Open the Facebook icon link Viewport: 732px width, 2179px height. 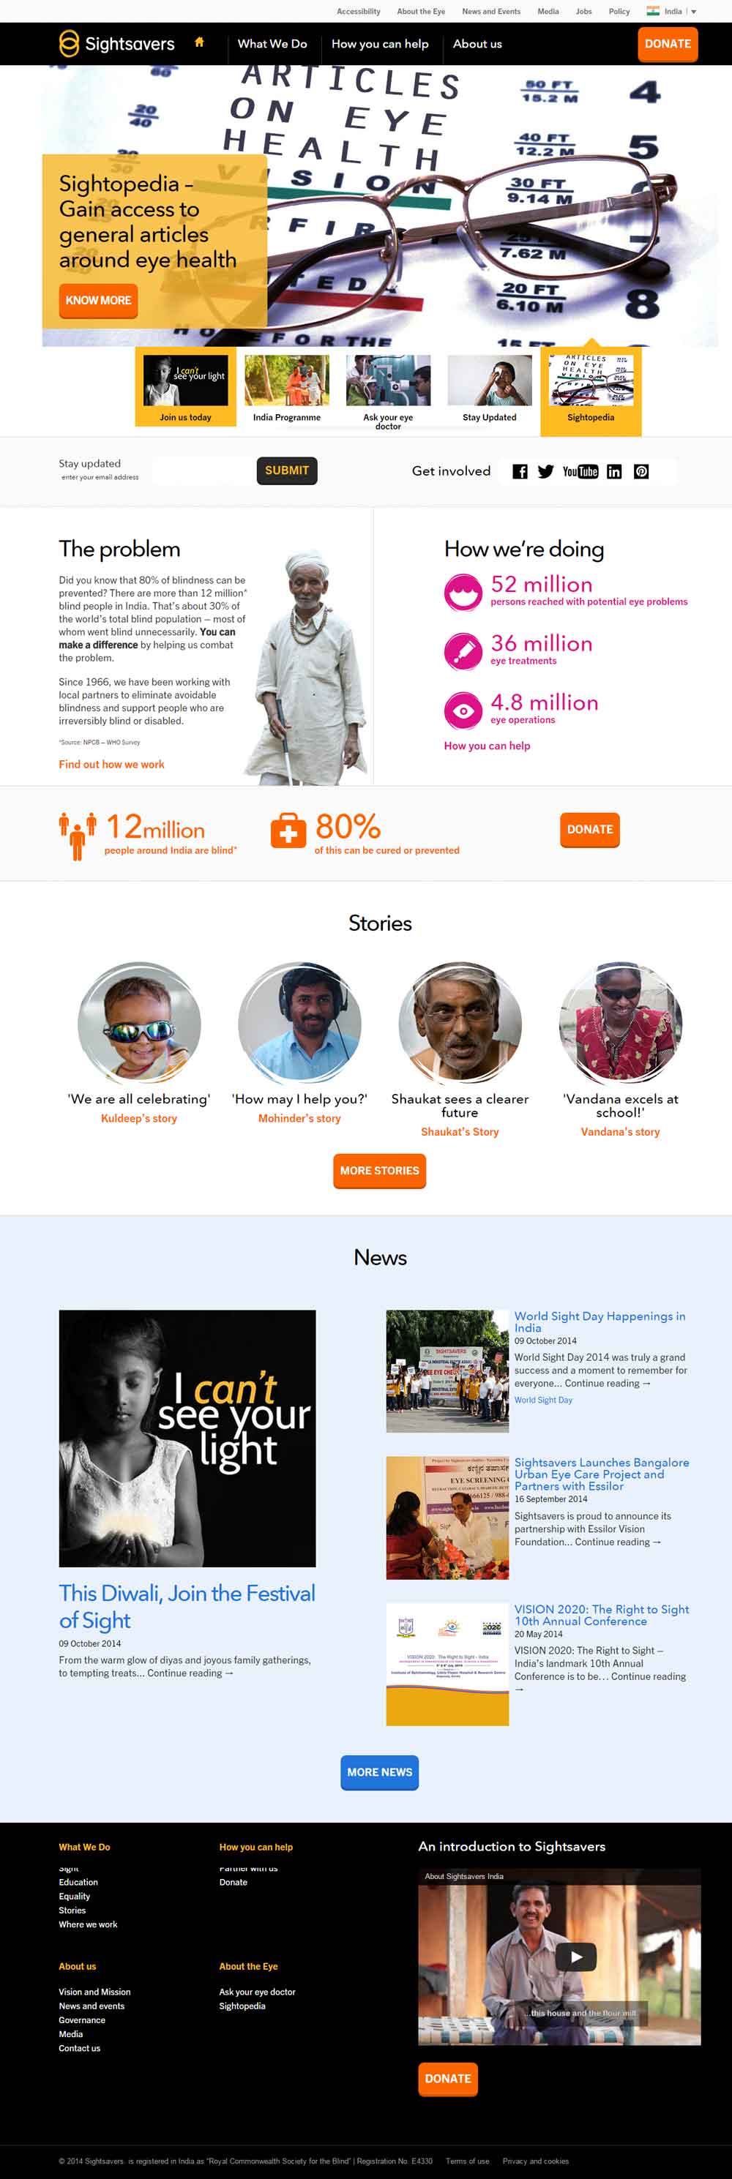520,471
